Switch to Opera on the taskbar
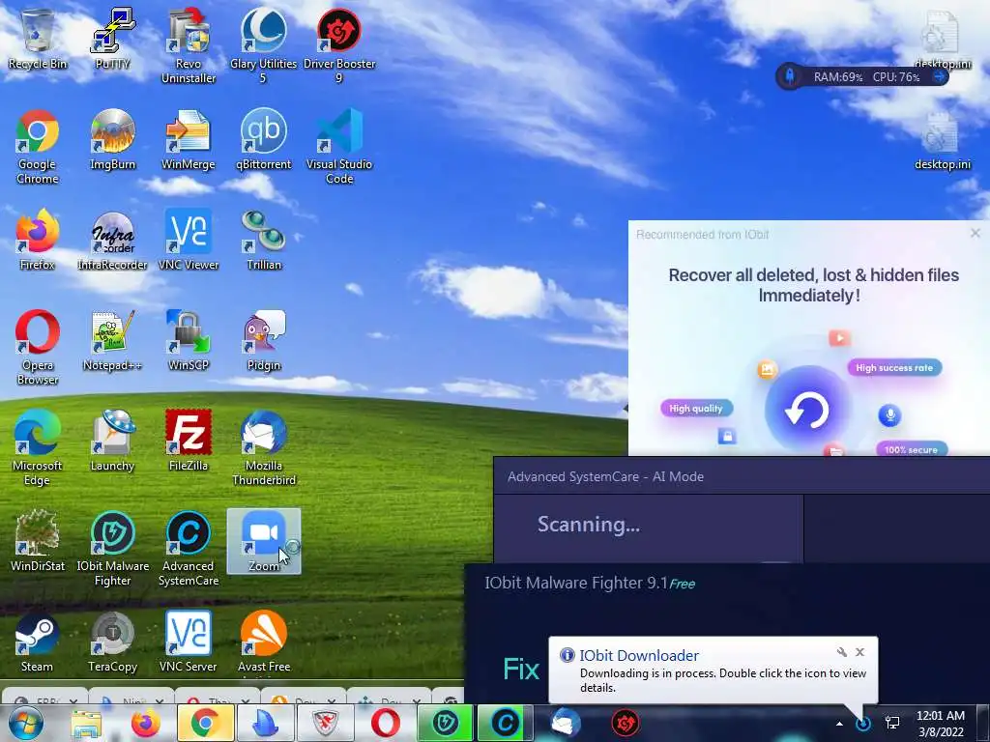The image size is (990, 742). click(x=385, y=723)
